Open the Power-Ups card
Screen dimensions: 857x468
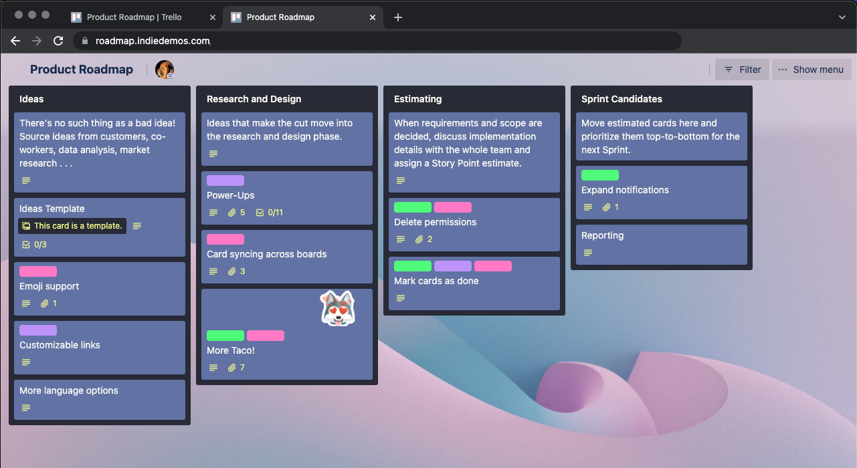click(x=287, y=198)
